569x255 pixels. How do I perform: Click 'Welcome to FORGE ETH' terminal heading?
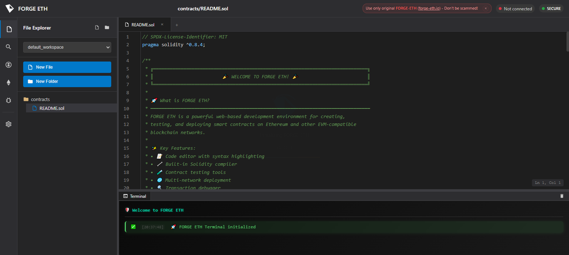coord(158,210)
